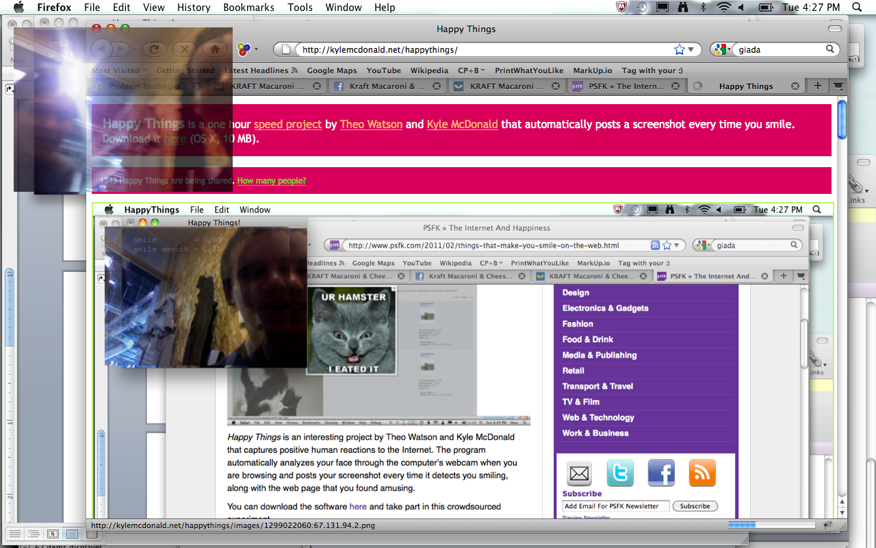The image size is (876, 548).
Task: Bookmark this page with the star icon
Action: (x=679, y=49)
